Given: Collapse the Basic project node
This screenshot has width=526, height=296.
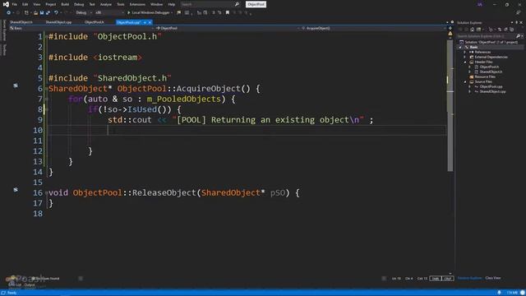Looking at the screenshot, I should 460,48.
